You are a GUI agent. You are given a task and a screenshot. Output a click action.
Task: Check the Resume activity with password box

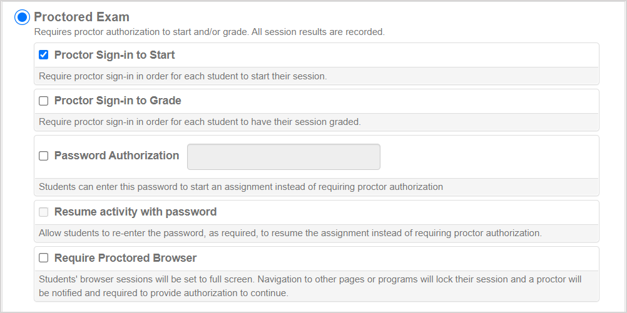pos(44,212)
